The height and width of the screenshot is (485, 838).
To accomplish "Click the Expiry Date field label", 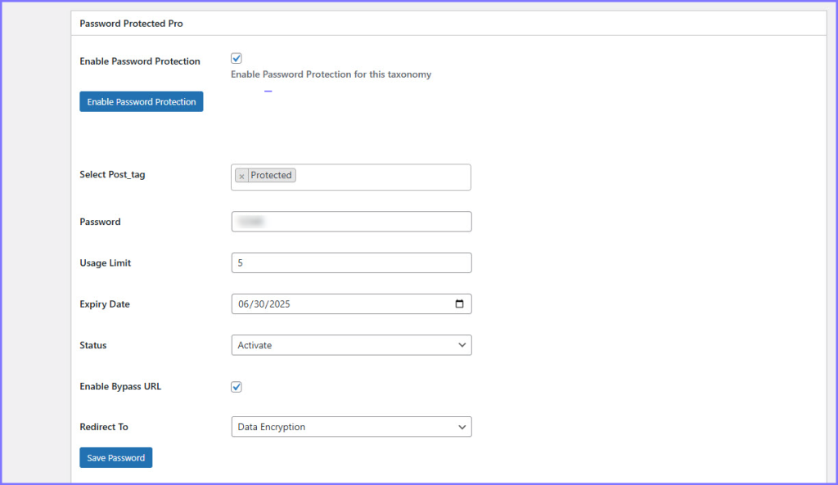I will point(104,304).
